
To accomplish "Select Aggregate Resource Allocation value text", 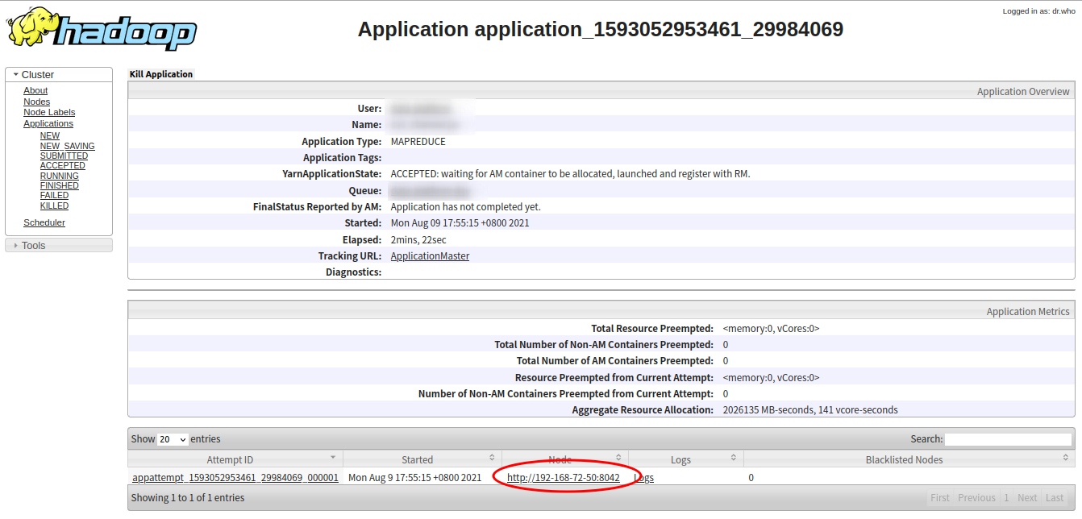I will coord(810,409).
